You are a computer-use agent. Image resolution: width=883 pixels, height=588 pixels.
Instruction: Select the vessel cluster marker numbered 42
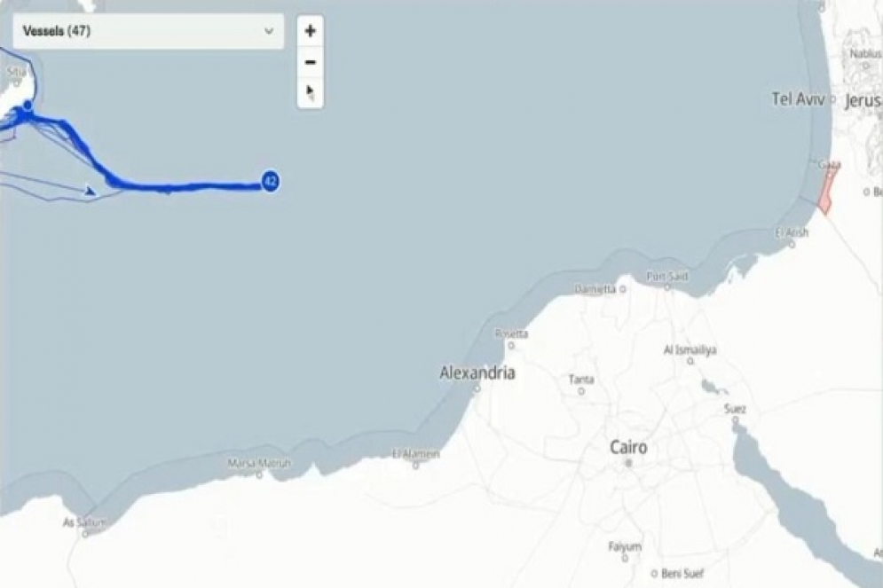(271, 182)
